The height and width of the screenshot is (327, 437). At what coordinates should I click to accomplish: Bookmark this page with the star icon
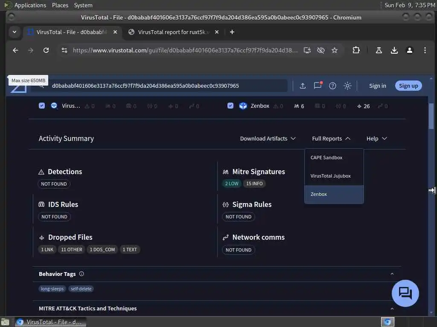pyautogui.click(x=335, y=50)
